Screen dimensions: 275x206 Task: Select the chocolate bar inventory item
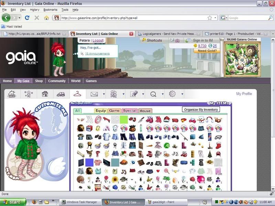tap(141, 162)
